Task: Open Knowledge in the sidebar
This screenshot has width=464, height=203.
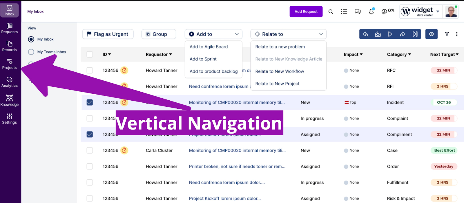Action: pyautogui.click(x=9, y=101)
